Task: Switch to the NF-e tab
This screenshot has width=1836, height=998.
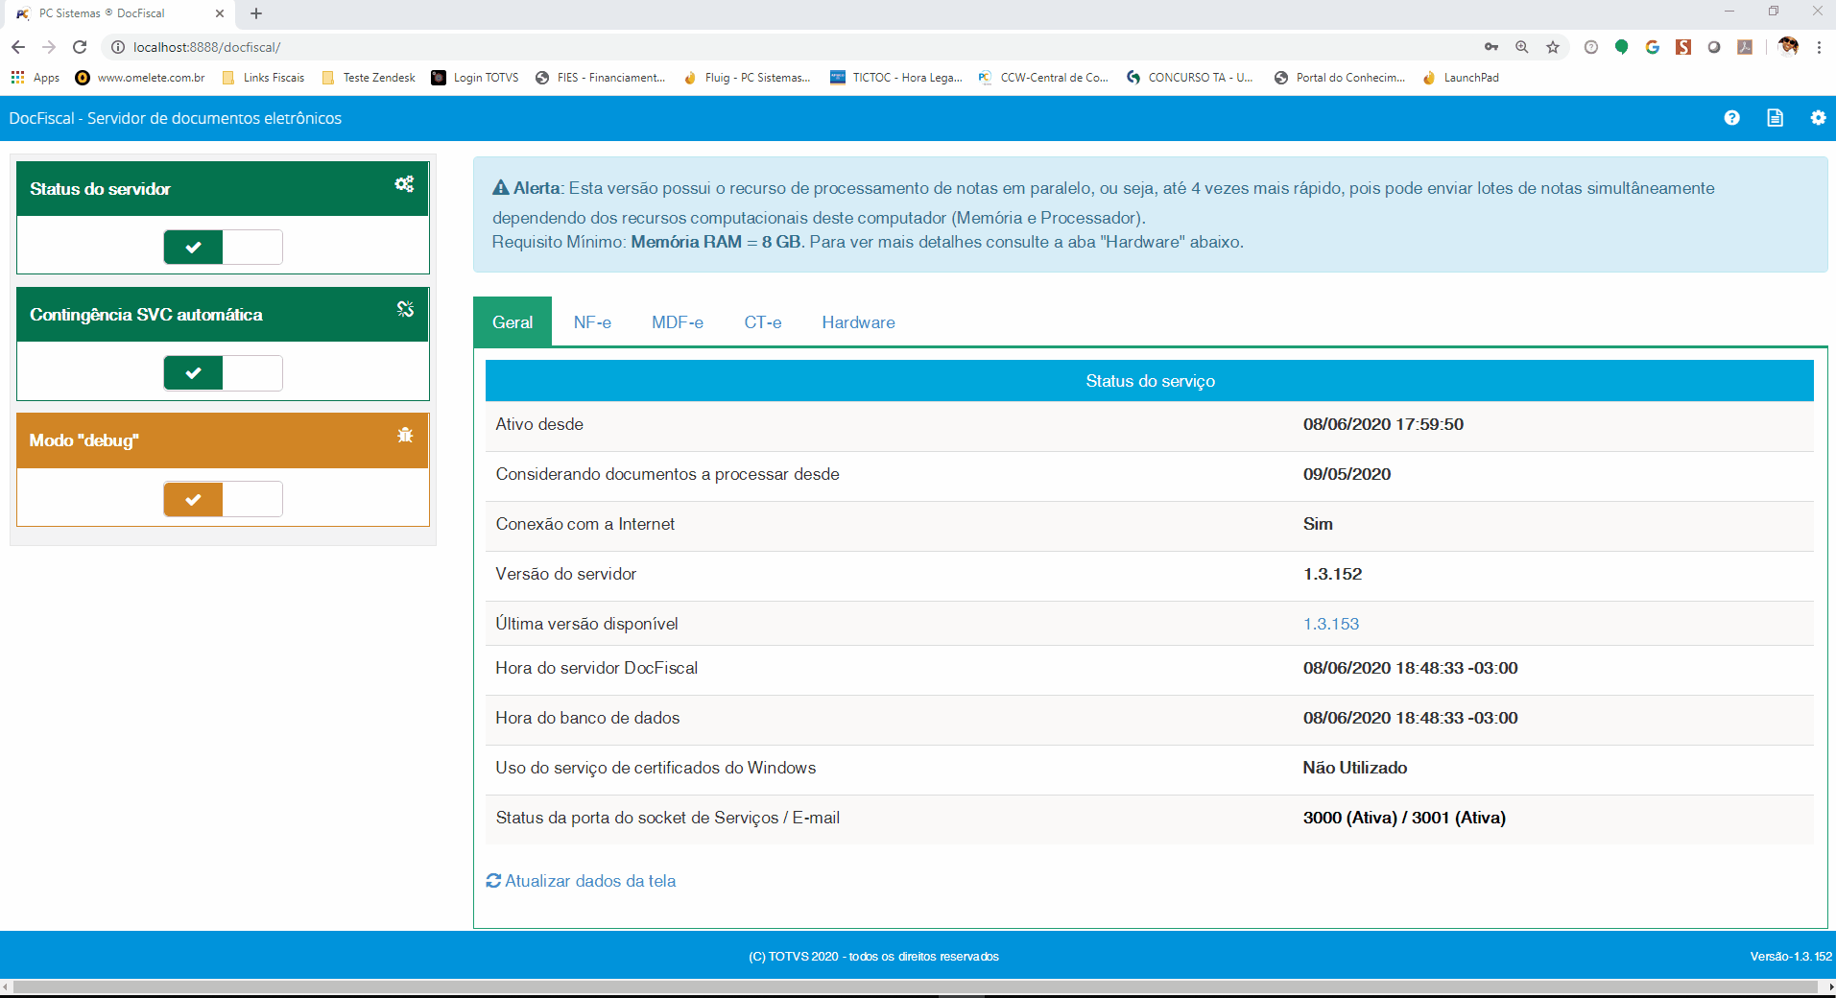Action: (592, 322)
